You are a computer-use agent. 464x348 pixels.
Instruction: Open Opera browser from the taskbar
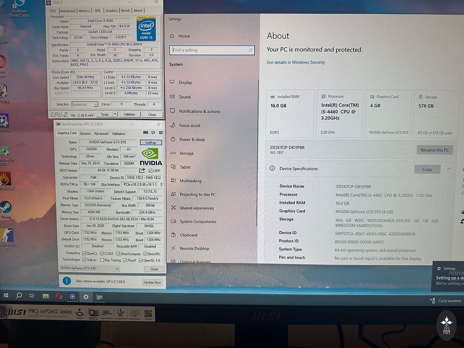point(59,296)
